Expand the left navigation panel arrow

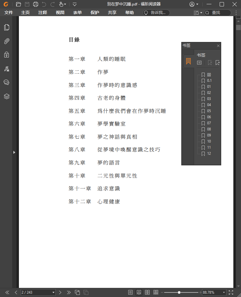[x=14, y=152]
